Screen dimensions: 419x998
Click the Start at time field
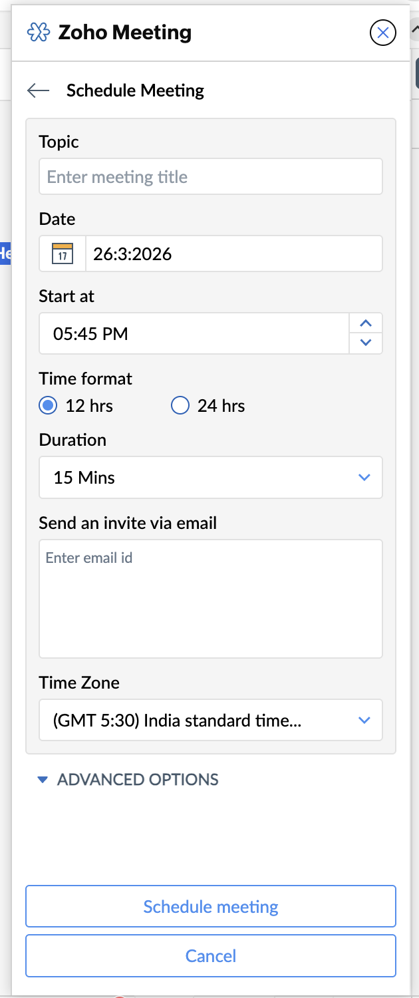click(x=194, y=333)
